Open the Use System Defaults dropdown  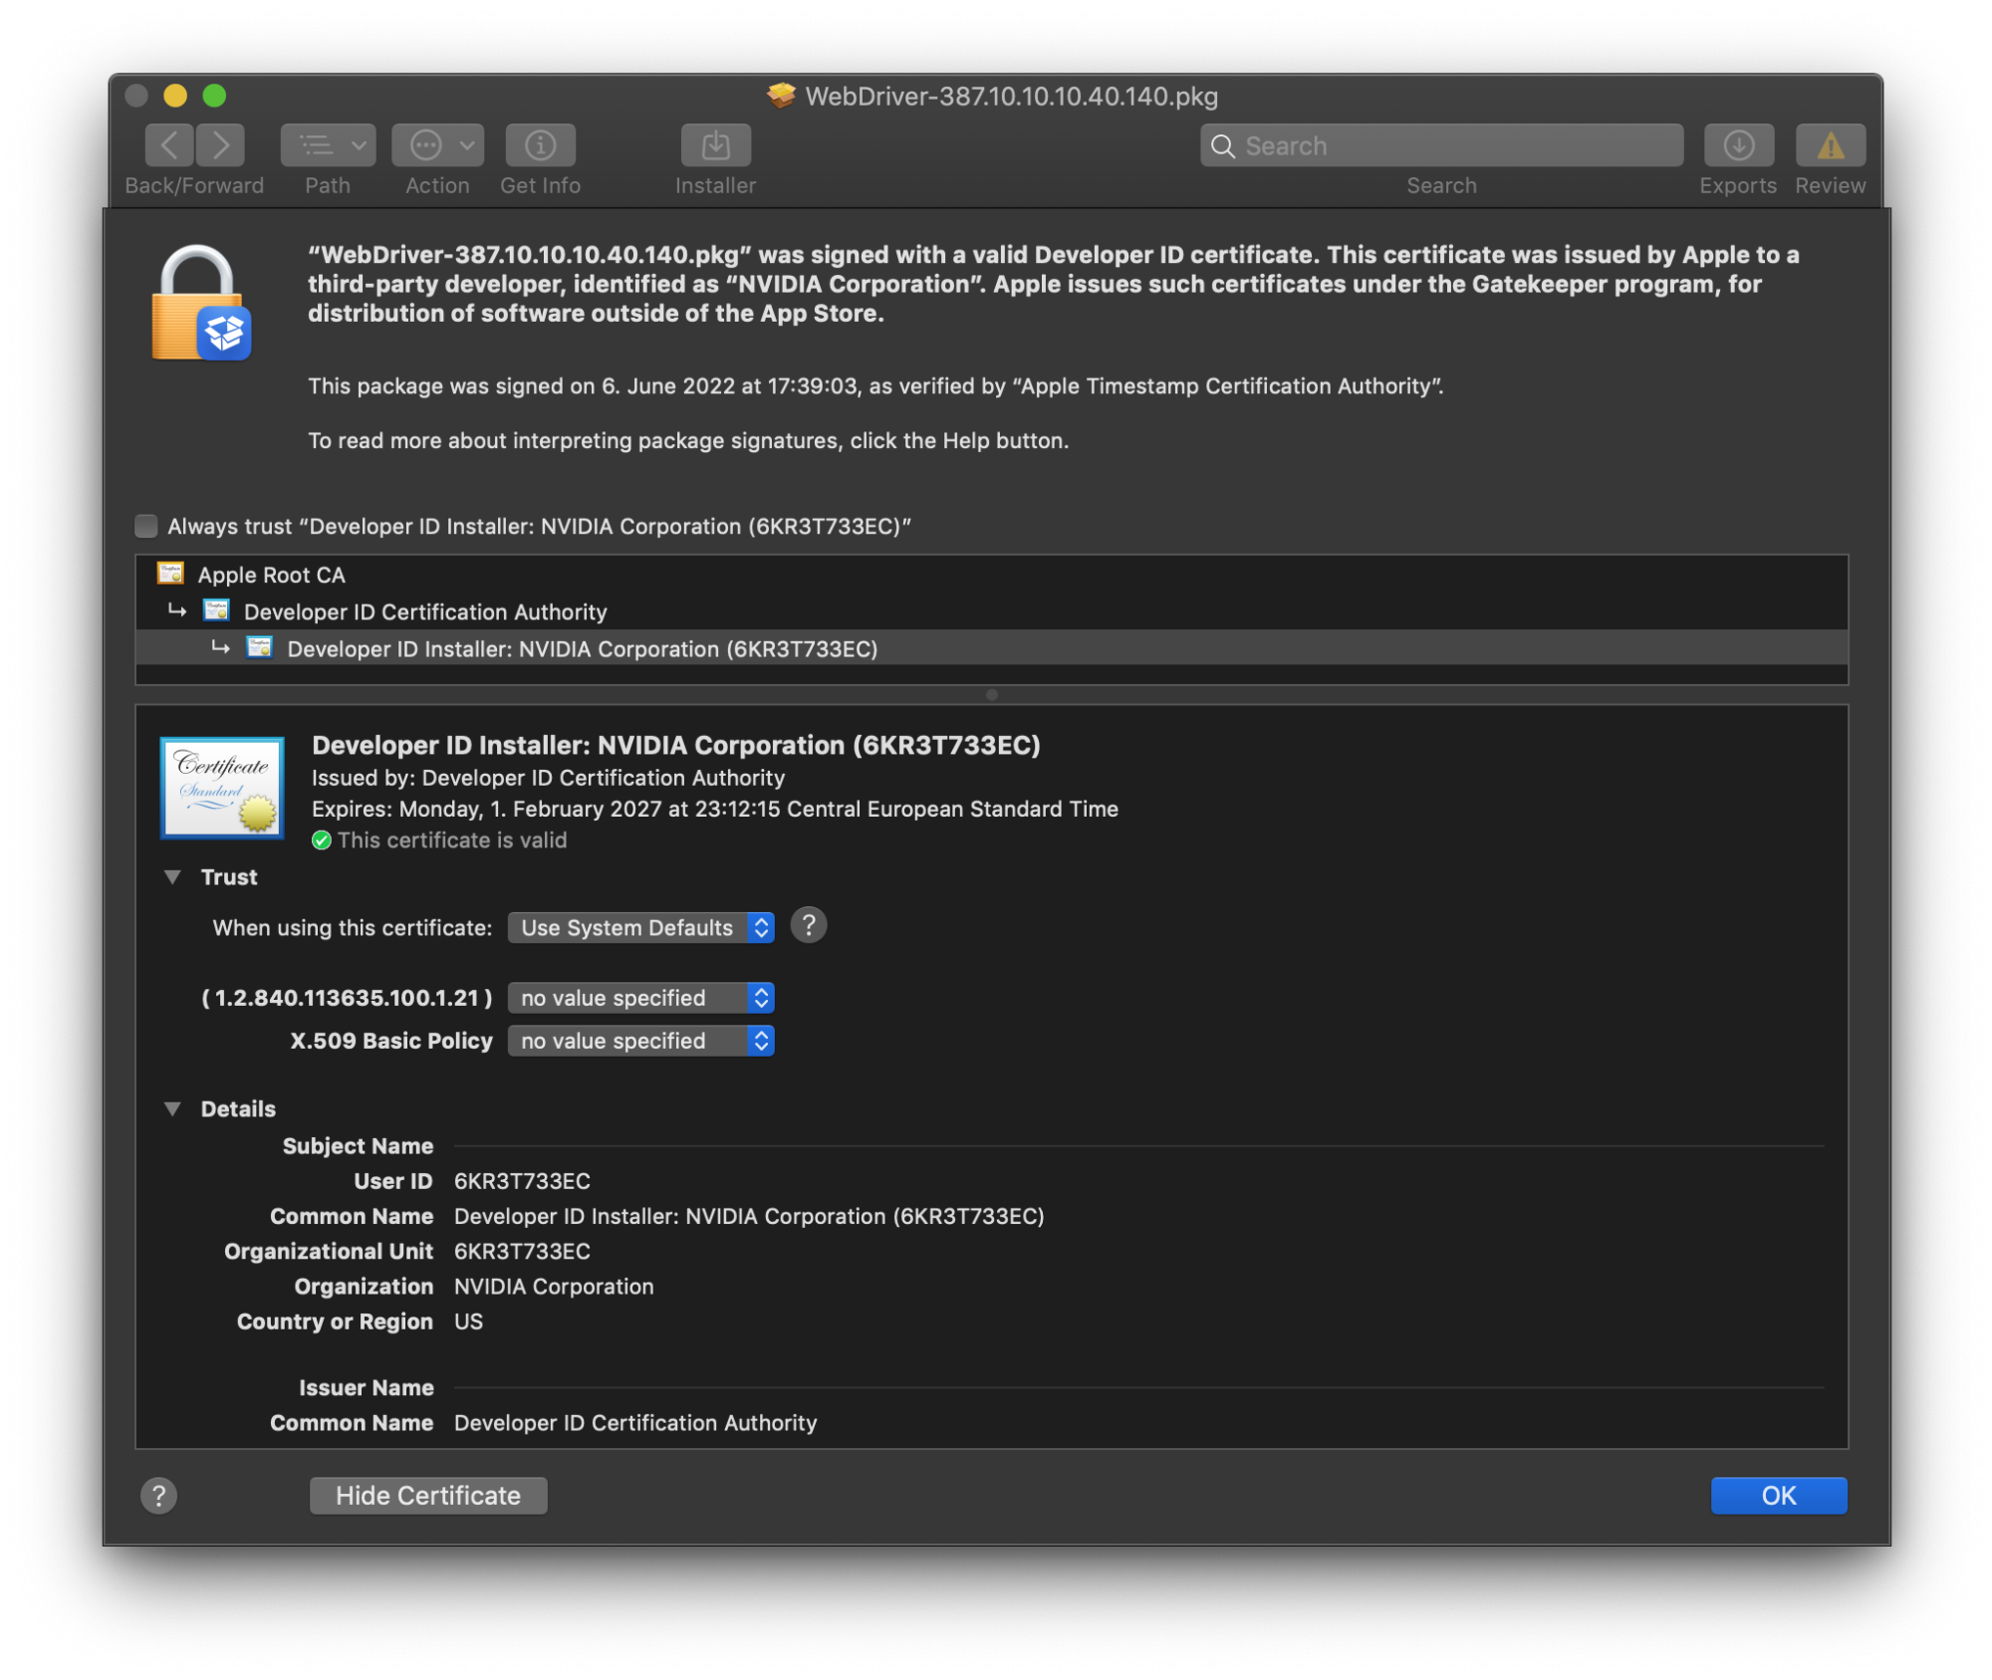pos(640,928)
